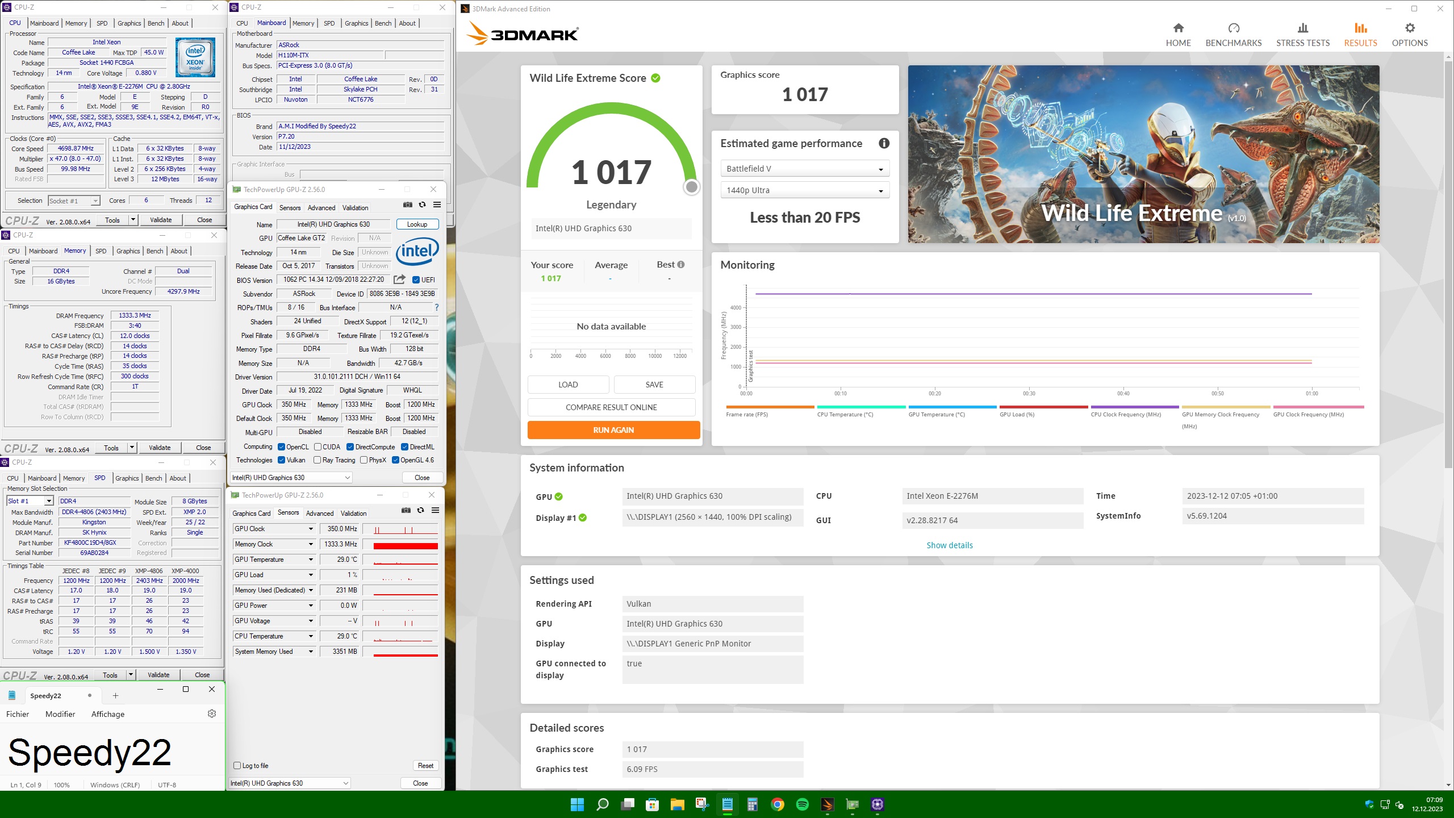Toggle the CUDA checkbox in GPU-Z

click(317, 447)
